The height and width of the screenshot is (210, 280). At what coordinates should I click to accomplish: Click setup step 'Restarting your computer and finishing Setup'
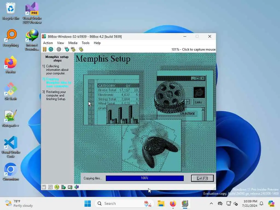[54, 95]
